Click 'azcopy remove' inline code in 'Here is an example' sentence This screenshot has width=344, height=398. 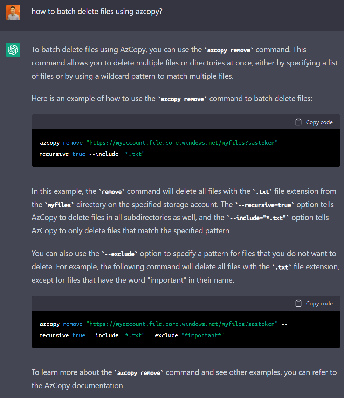(x=182, y=99)
